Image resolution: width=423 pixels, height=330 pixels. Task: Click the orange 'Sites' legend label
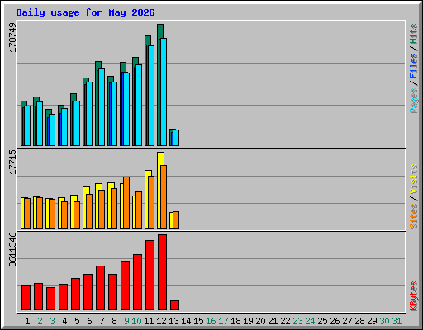(414, 216)
